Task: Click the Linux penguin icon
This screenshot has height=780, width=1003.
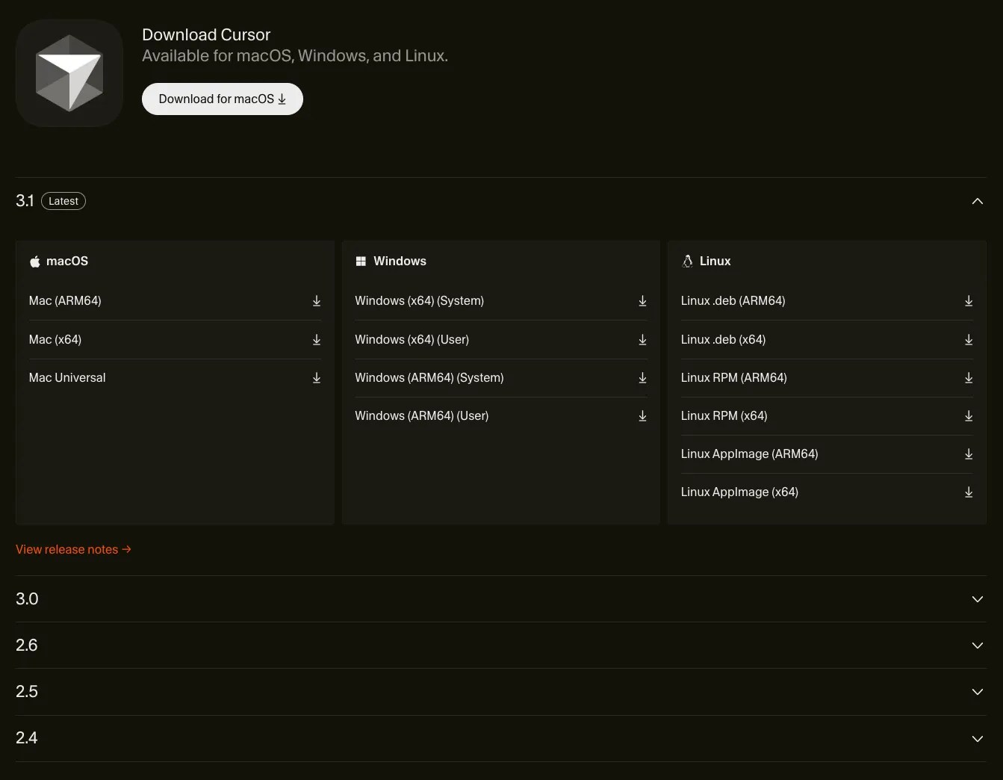Action: (687, 261)
